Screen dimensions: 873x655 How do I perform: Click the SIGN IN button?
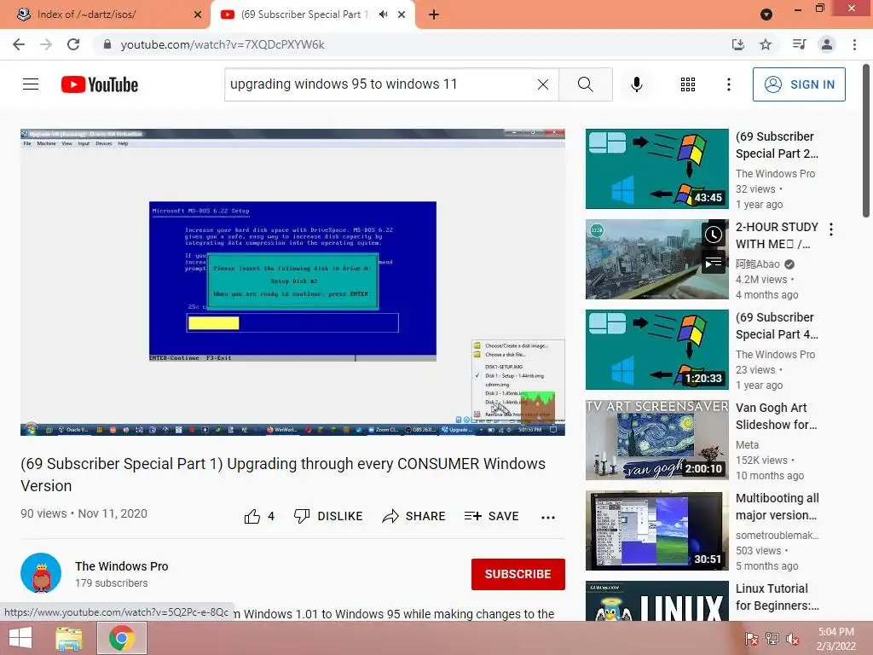point(799,84)
